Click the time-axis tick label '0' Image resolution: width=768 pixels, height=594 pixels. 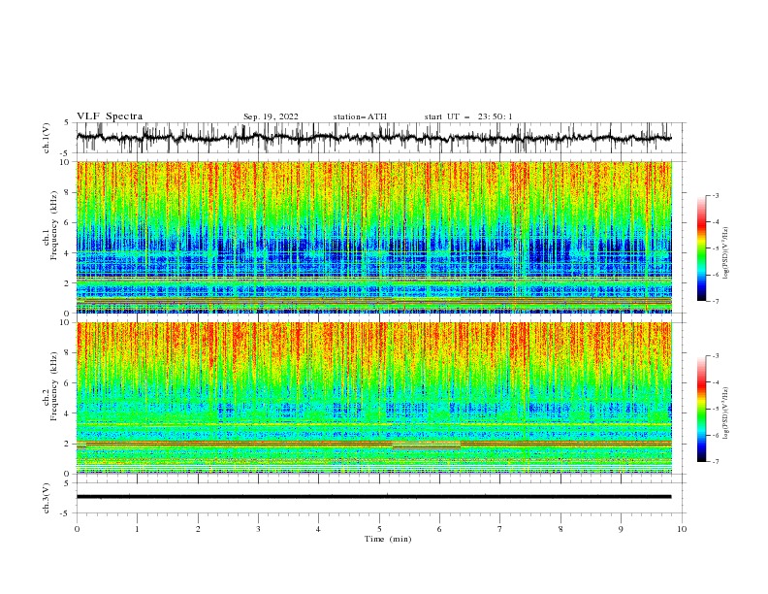[77, 529]
